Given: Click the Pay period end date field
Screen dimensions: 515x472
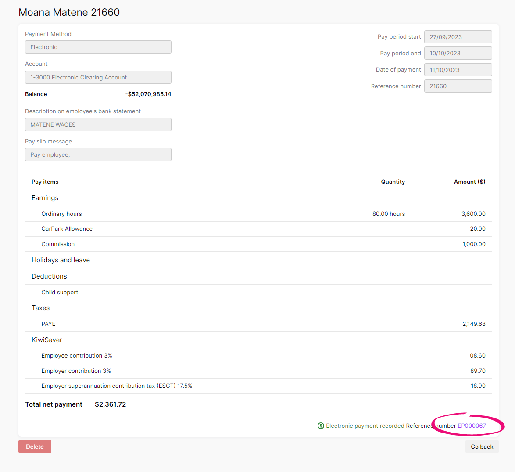Looking at the screenshot, I should tap(458, 53).
